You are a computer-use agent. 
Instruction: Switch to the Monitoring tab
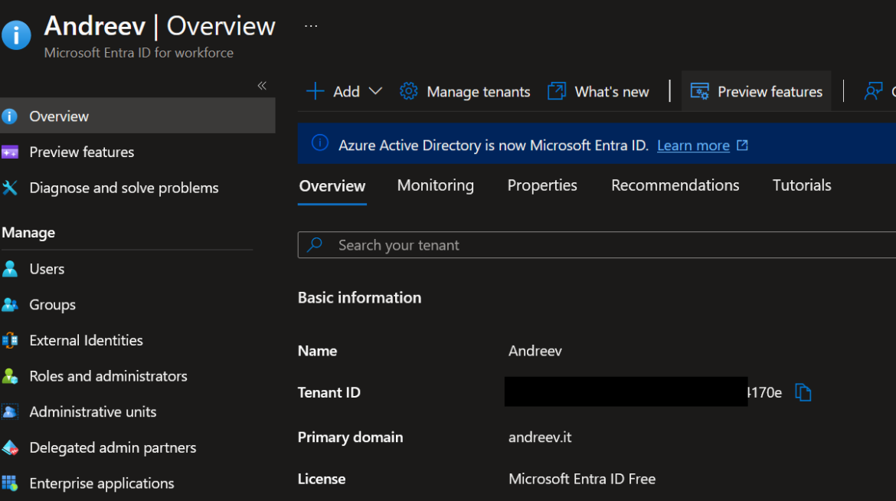(x=435, y=185)
